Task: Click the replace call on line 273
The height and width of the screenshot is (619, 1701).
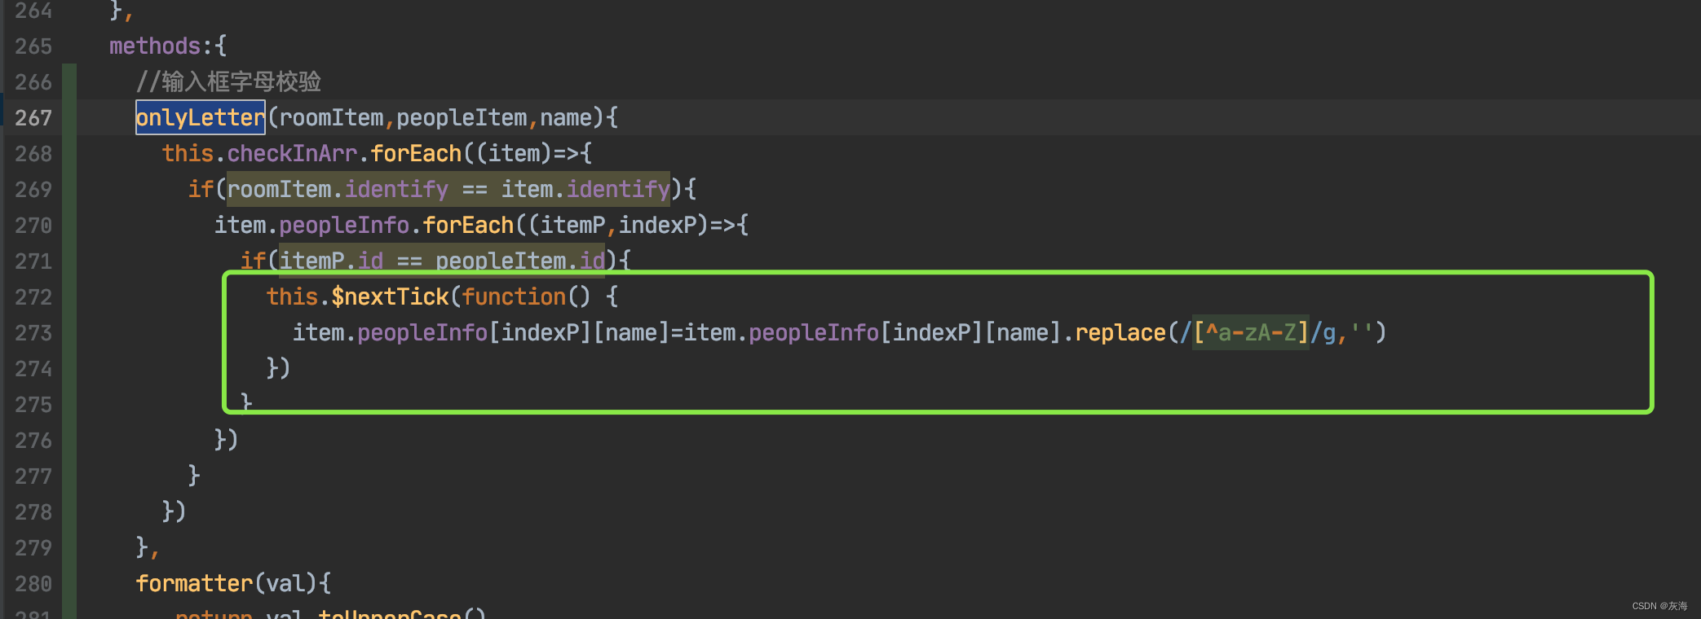Action: click(1120, 333)
